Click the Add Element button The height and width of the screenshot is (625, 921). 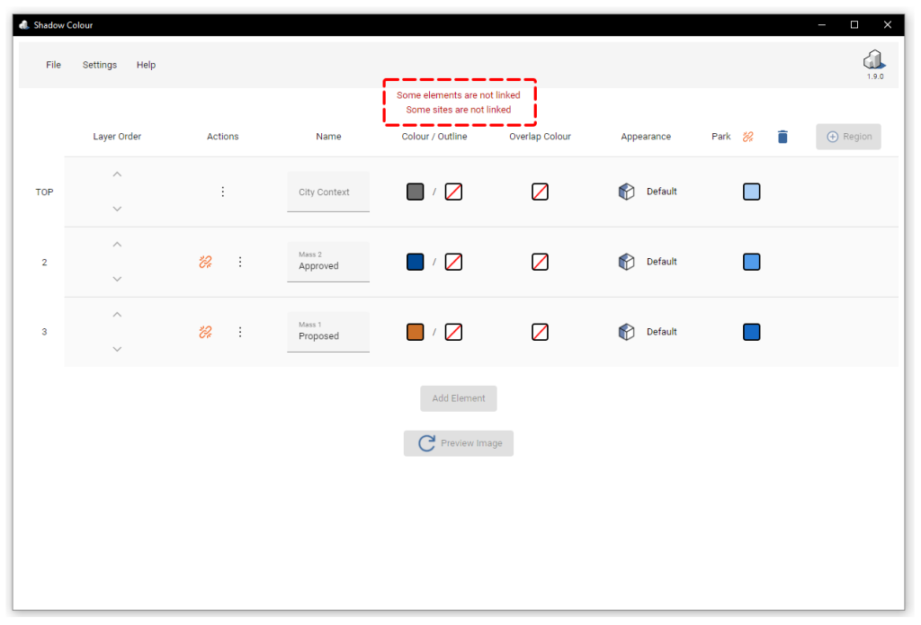tap(459, 398)
